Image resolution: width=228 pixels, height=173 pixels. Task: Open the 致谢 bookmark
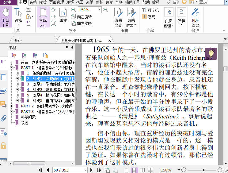[x=25, y=123]
